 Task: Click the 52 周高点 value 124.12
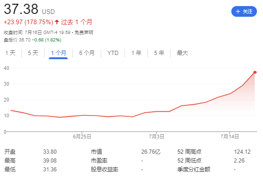242,152
